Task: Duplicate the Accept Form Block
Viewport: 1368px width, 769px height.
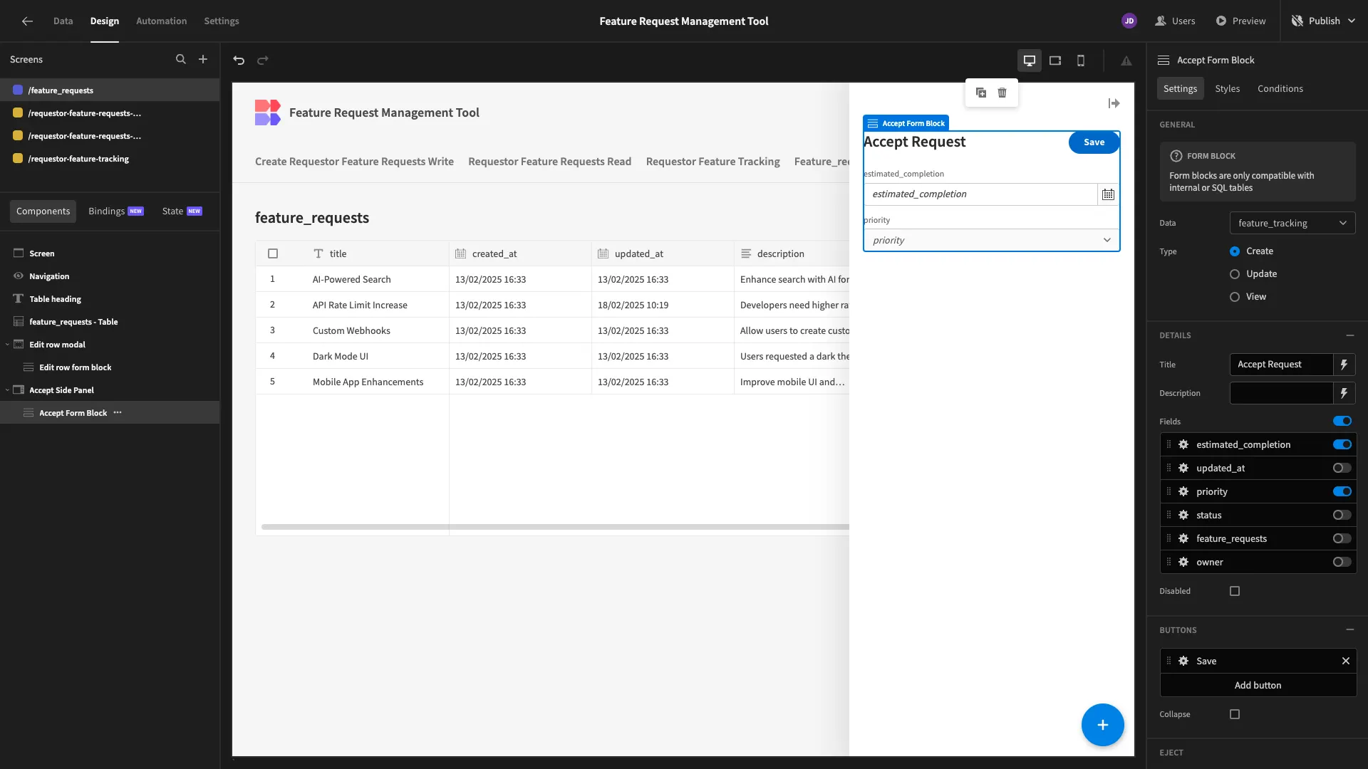Action: 981,93
